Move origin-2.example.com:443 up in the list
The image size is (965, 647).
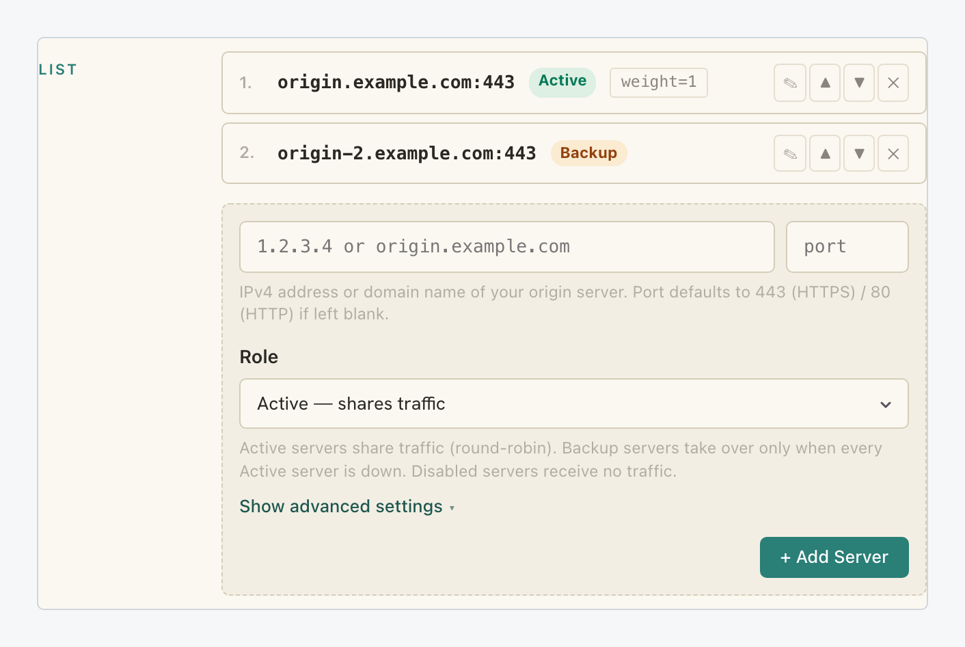(x=825, y=154)
